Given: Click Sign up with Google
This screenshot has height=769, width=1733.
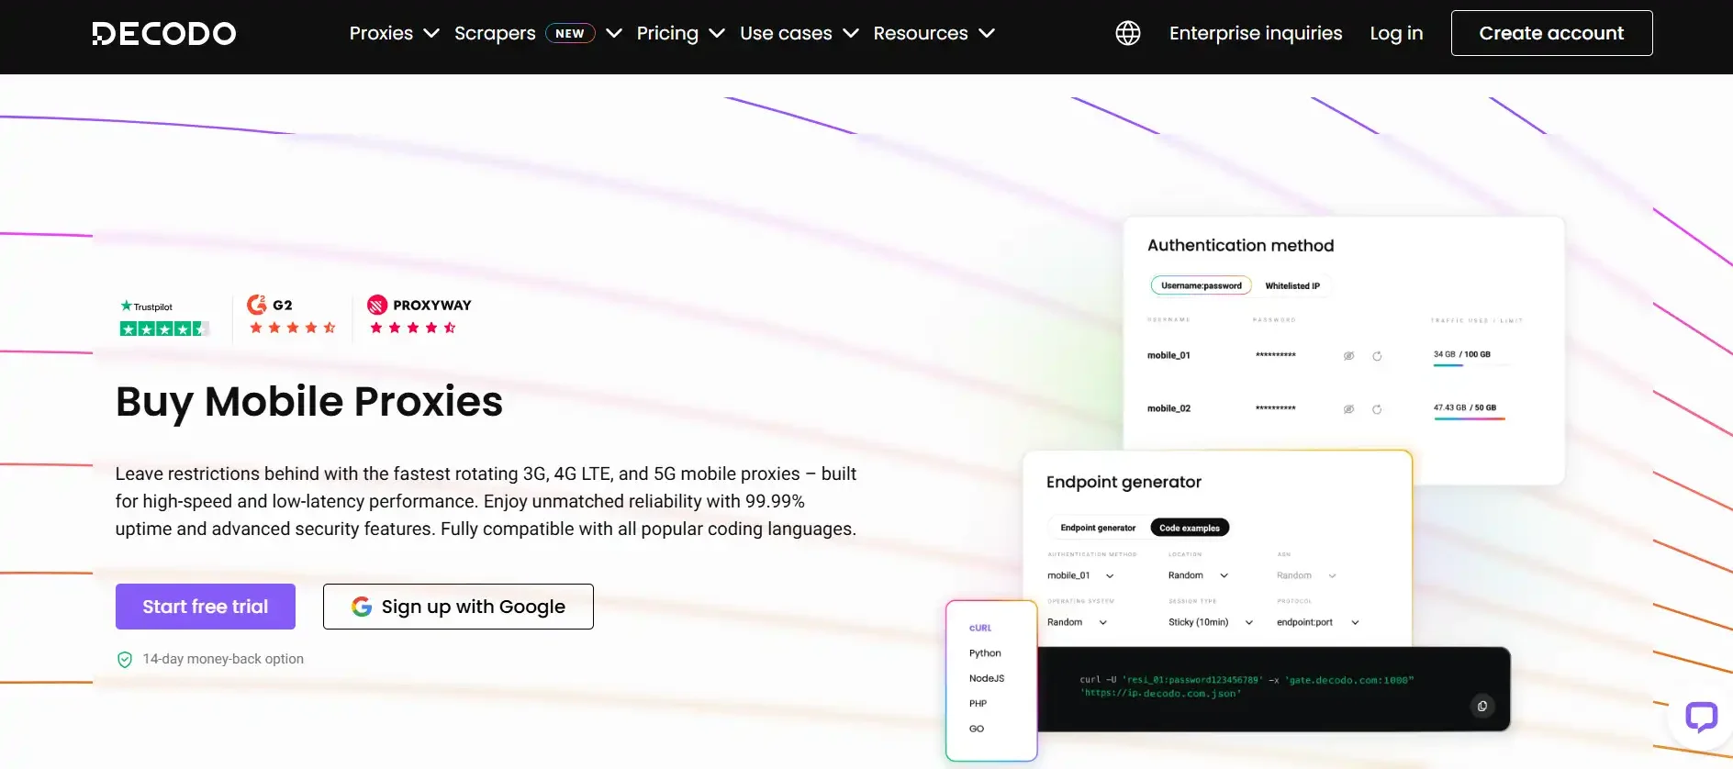Looking at the screenshot, I should (x=458, y=607).
